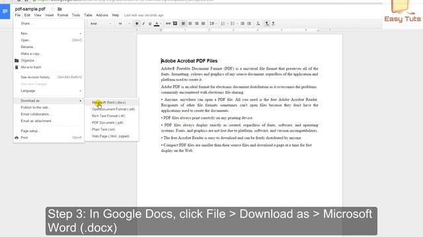Expand the Language submenu
The image size is (423, 237).
49,91
